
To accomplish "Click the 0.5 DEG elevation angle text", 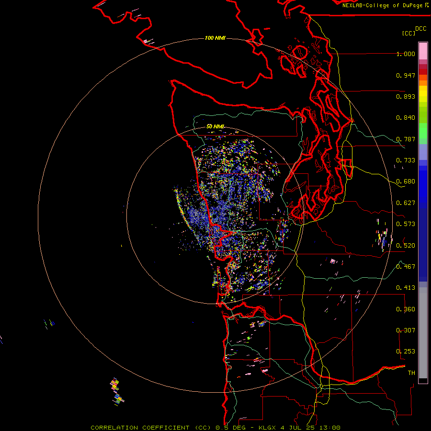I will click(231, 428).
